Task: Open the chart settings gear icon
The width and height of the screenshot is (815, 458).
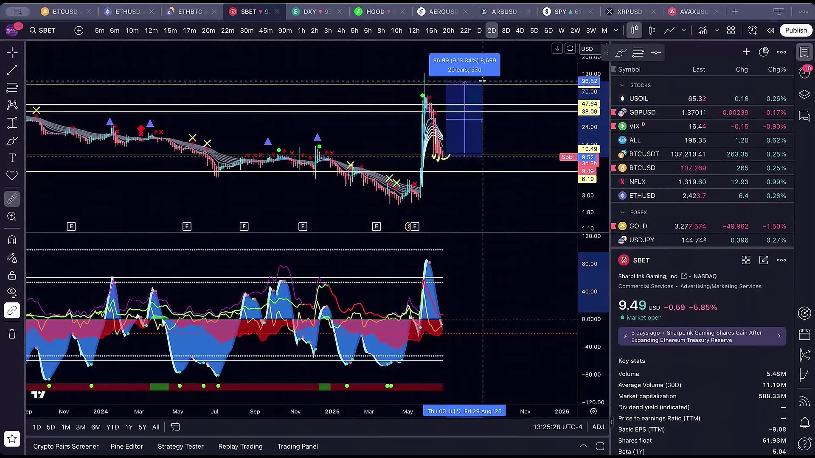Action: 593,411
